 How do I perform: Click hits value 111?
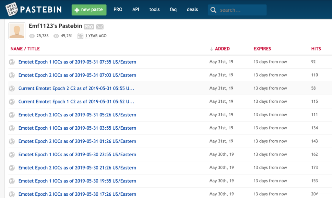[314, 115]
